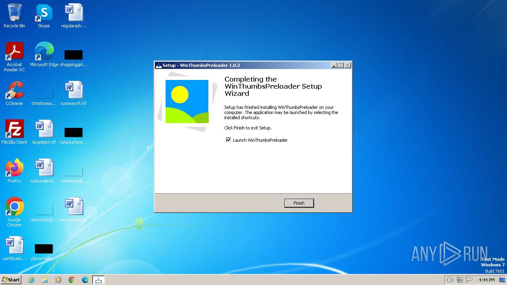Screen dimensions: 507x285
Task: Open Edge from the taskbar
Action: click(x=85, y=280)
